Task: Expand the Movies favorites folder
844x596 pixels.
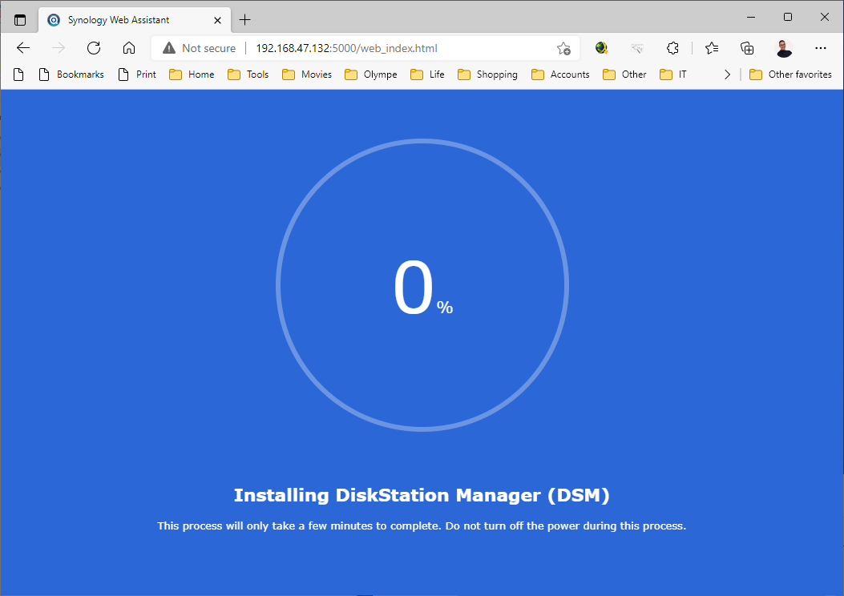Action: (307, 74)
